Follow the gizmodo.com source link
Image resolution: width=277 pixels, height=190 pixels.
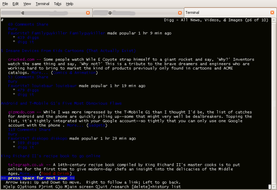[21, 112]
